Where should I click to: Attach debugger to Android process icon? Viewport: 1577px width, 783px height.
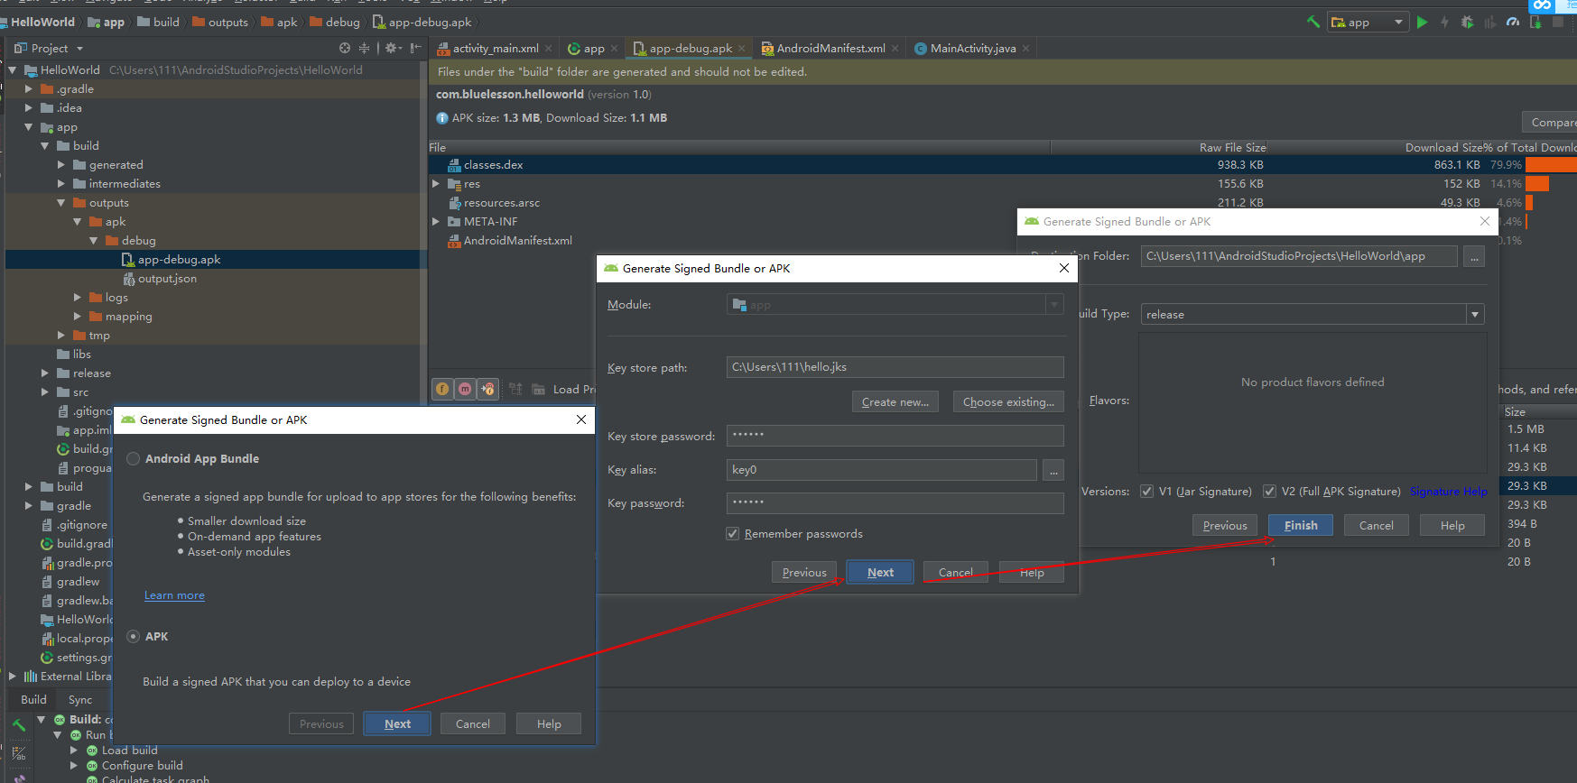click(x=1535, y=22)
